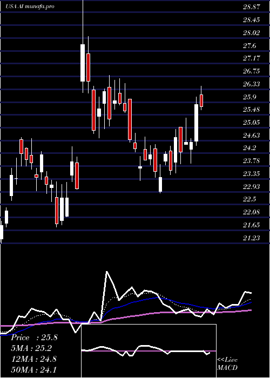Screen dimensions: 270x378
Task: Click the 27.6 price axis label
Action: (x=249, y=45)
